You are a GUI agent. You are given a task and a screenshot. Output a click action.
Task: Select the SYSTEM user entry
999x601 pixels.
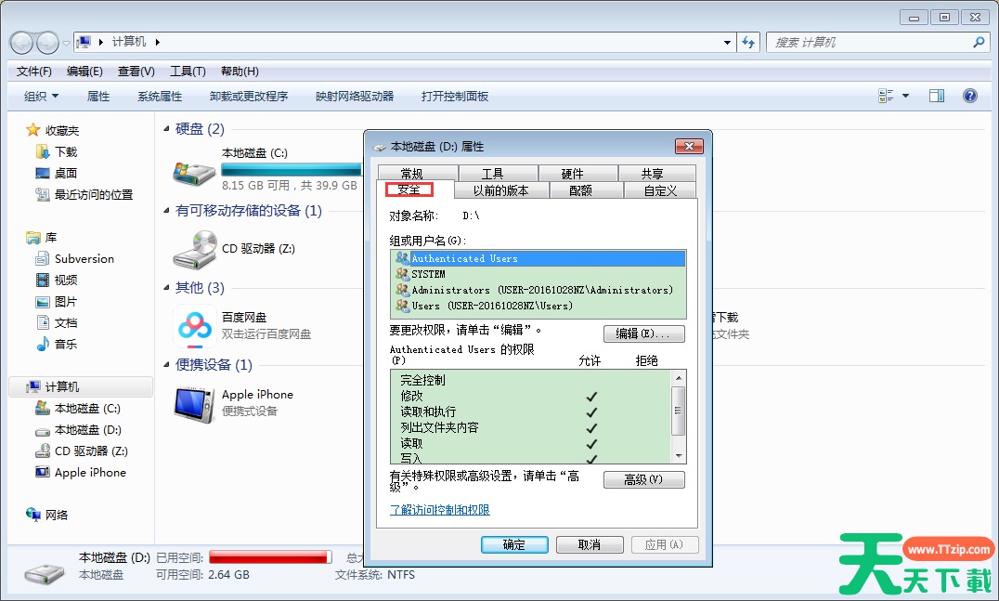click(428, 274)
